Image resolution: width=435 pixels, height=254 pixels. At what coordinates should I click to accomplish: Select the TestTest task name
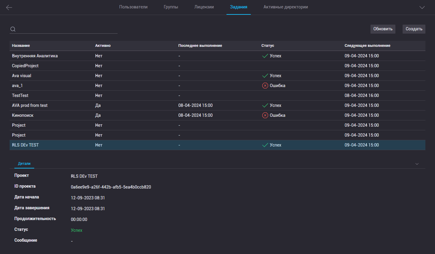point(20,95)
